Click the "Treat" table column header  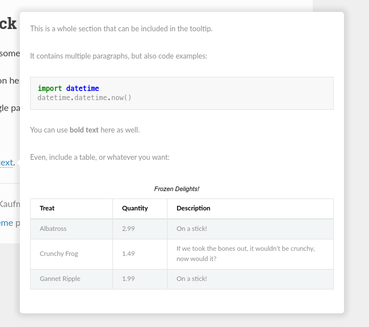pyautogui.click(x=47, y=208)
